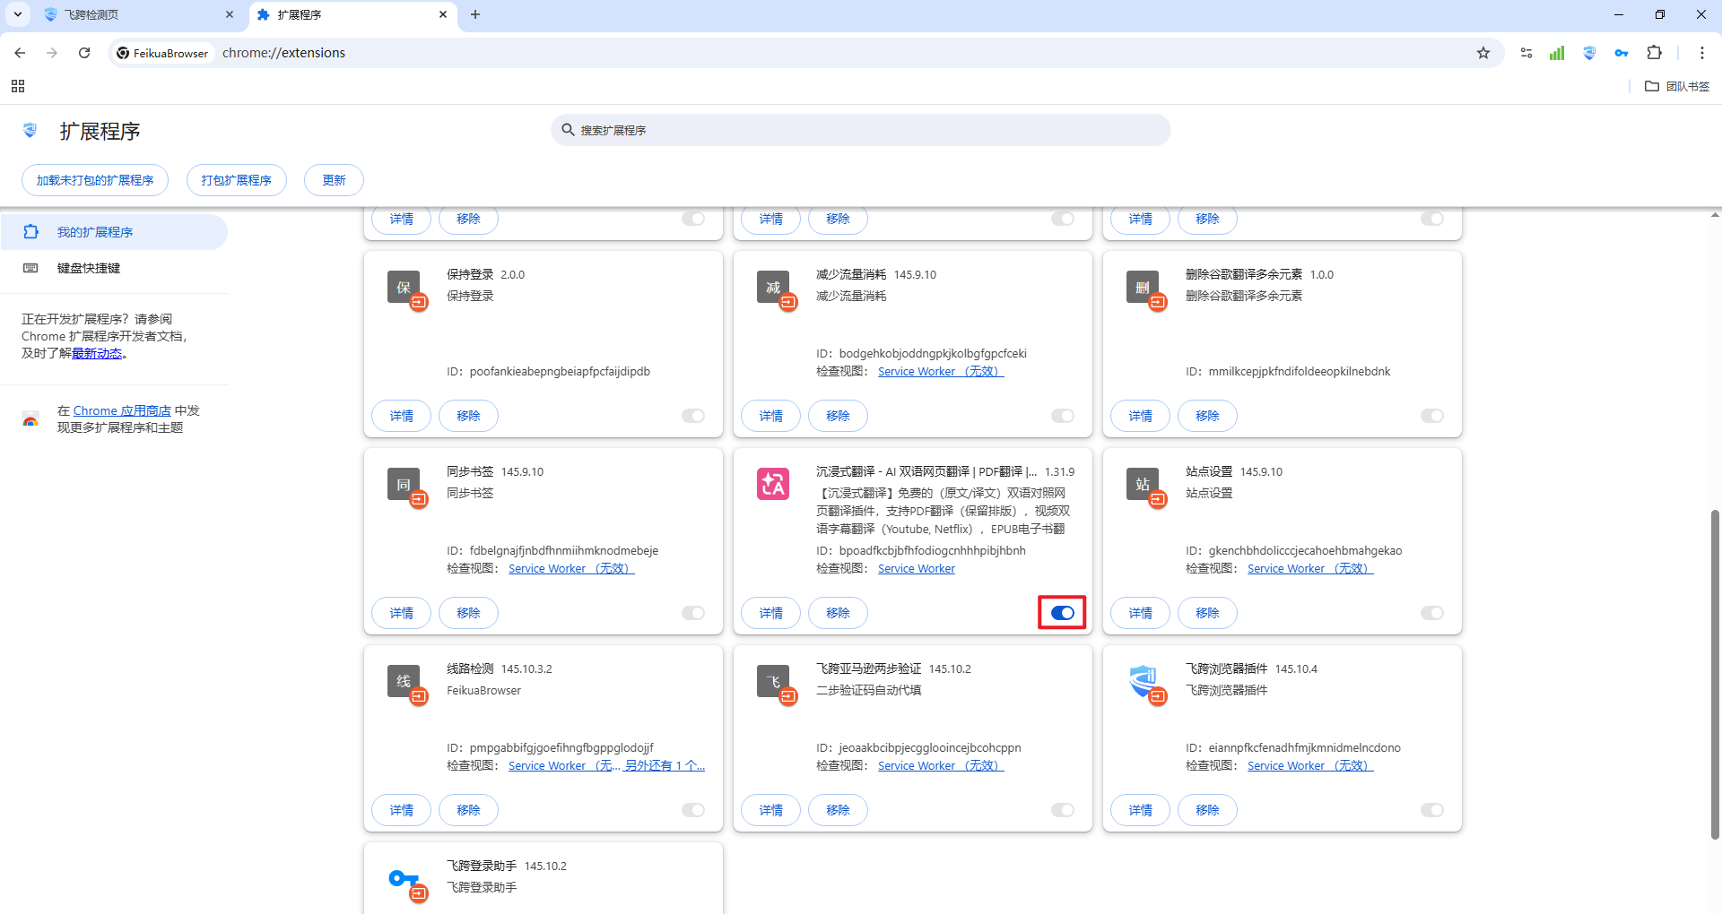1722x914 pixels.
Task: Click the 更新 button
Action: [x=334, y=180]
